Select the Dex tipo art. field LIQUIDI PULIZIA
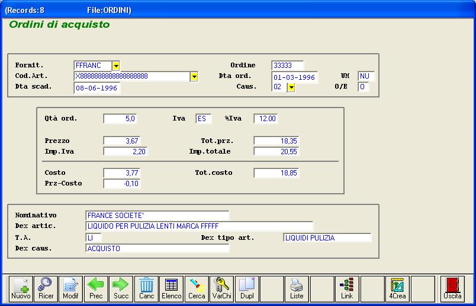 coord(327,238)
